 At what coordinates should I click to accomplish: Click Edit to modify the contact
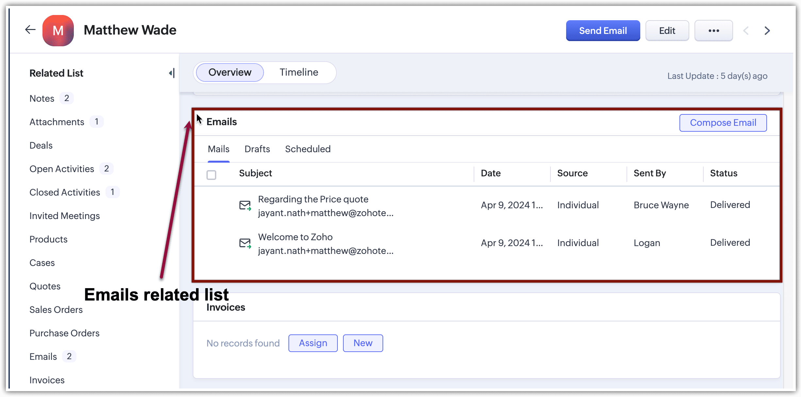coord(667,31)
